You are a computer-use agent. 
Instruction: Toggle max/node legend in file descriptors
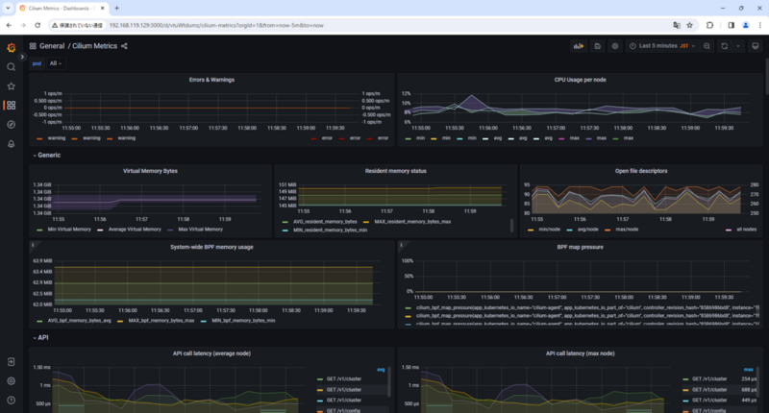pyautogui.click(x=627, y=230)
